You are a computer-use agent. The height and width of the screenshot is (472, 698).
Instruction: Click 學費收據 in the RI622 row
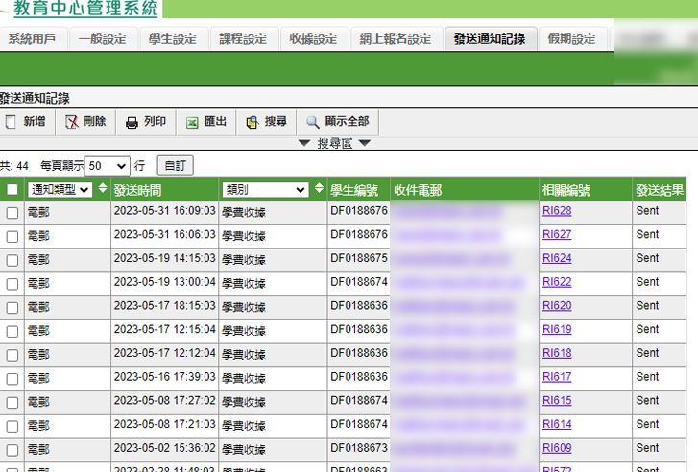pyautogui.click(x=244, y=283)
